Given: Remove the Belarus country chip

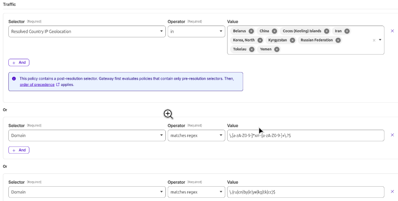Looking at the screenshot, I should click(x=251, y=31).
